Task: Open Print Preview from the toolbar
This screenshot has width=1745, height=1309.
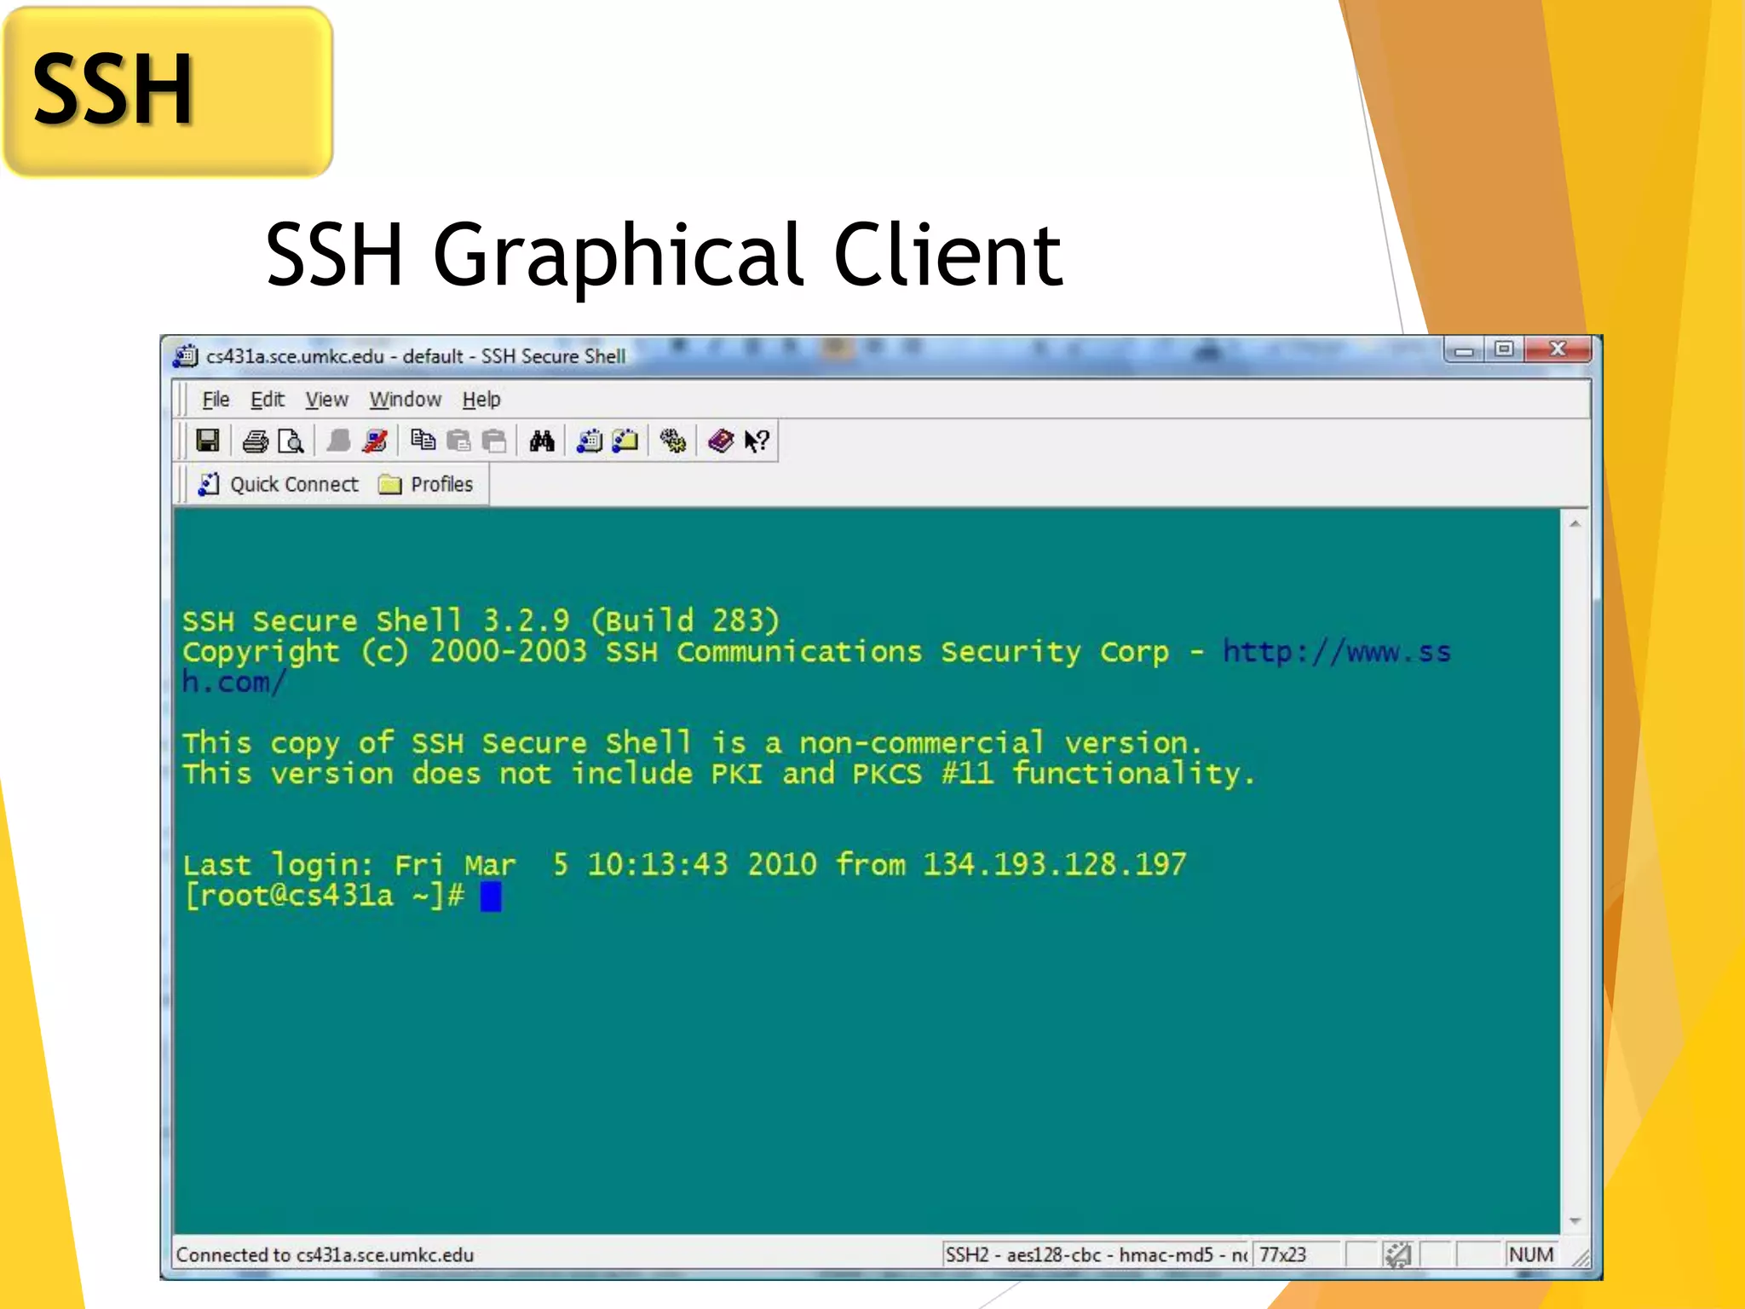Action: (x=291, y=441)
